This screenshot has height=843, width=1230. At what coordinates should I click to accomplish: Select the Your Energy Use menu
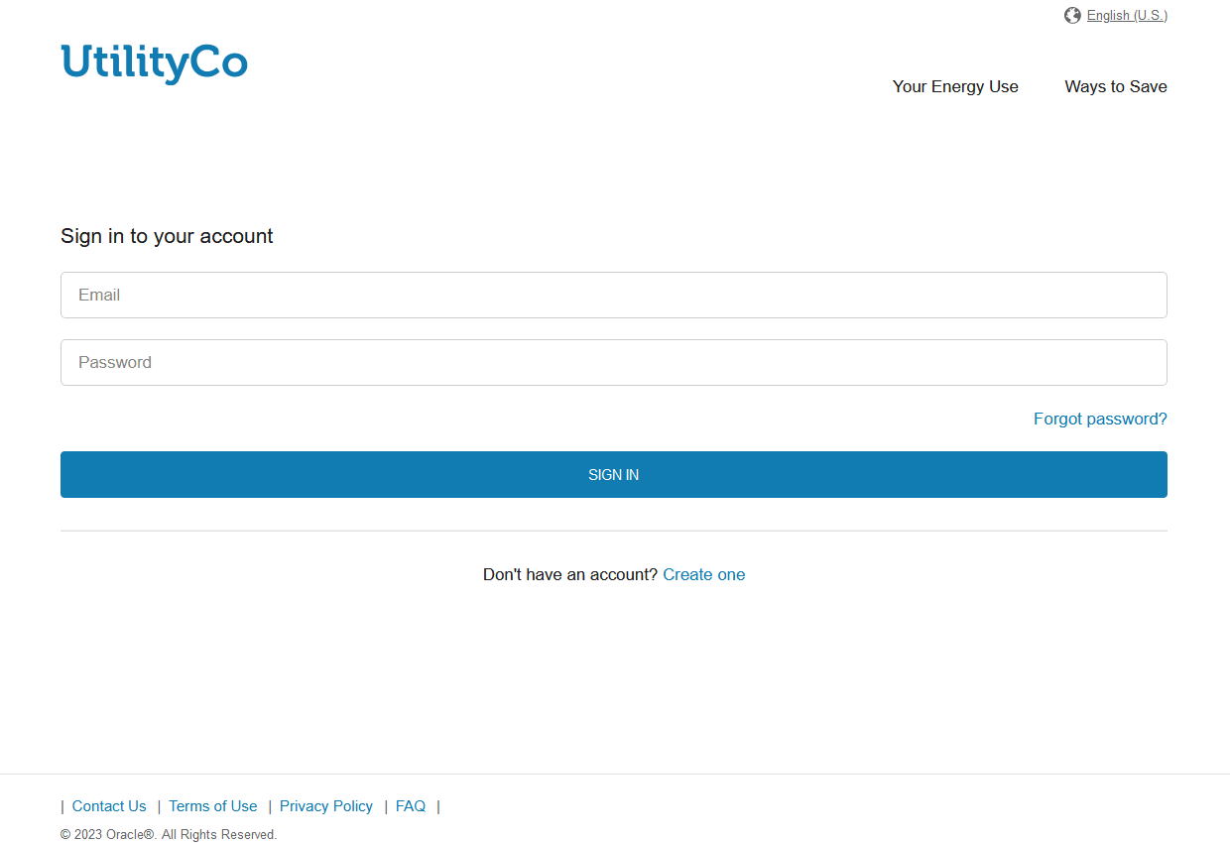tap(954, 86)
